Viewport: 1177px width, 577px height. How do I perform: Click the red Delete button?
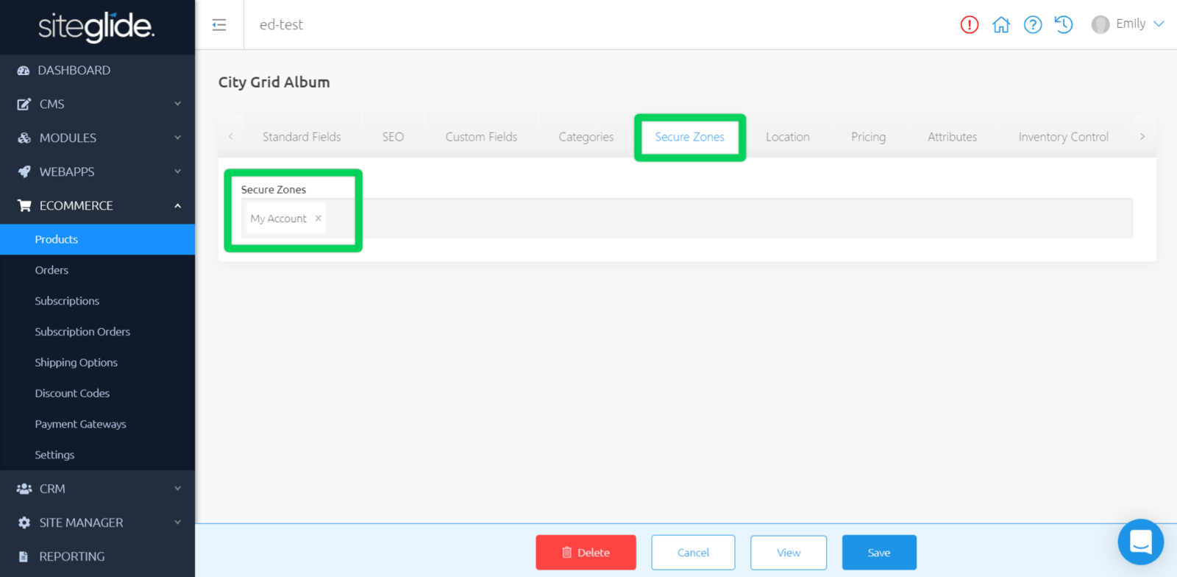(586, 553)
